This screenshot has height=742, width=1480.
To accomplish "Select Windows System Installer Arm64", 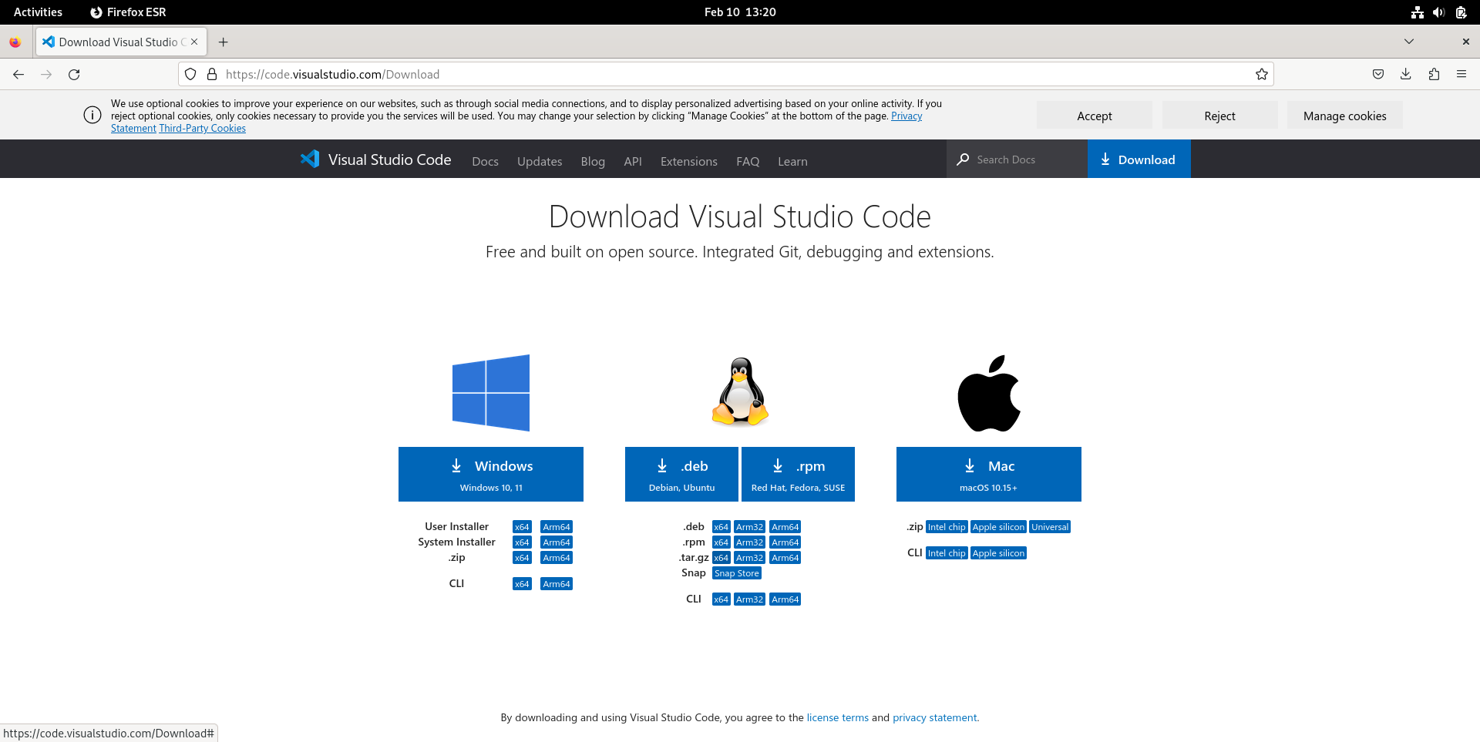I will click(x=557, y=542).
